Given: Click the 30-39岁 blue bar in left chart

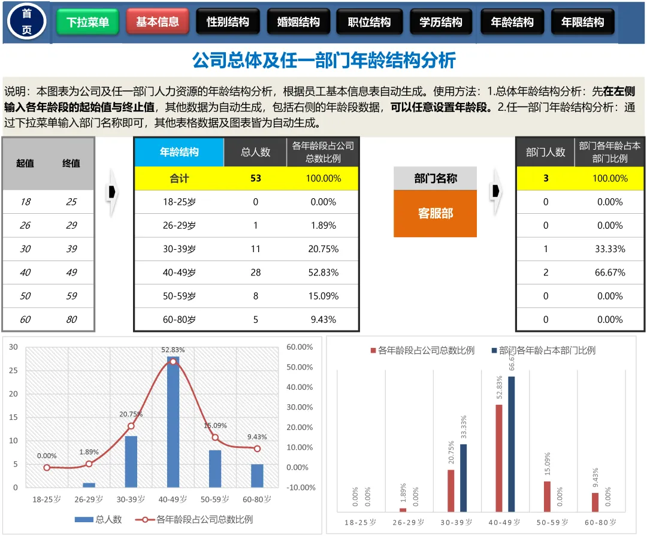Looking at the screenshot, I should 131,461.
